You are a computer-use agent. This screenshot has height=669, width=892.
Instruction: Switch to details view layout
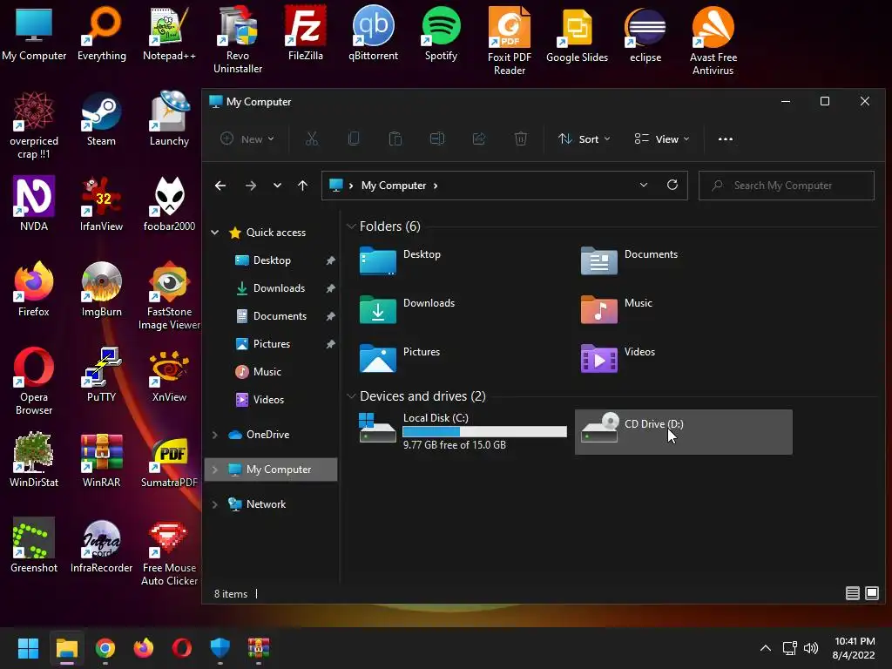click(852, 593)
